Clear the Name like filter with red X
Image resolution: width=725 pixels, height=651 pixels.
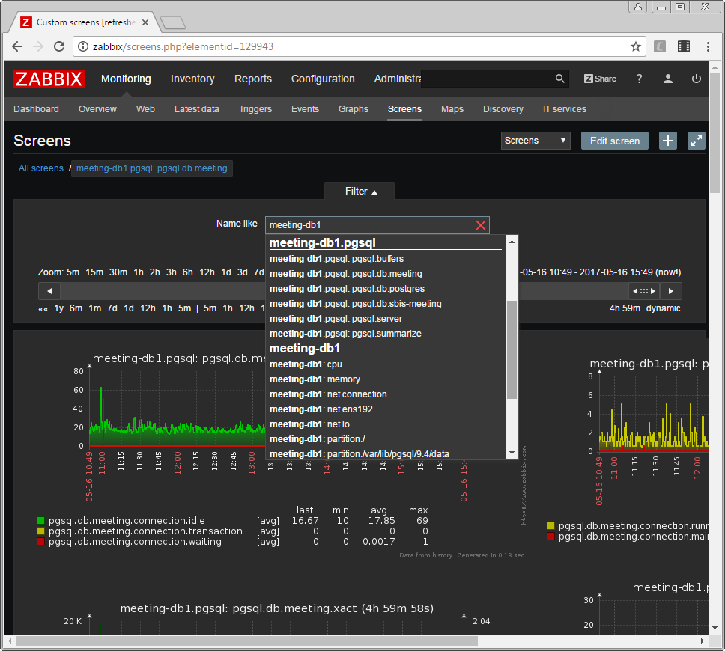pos(480,225)
